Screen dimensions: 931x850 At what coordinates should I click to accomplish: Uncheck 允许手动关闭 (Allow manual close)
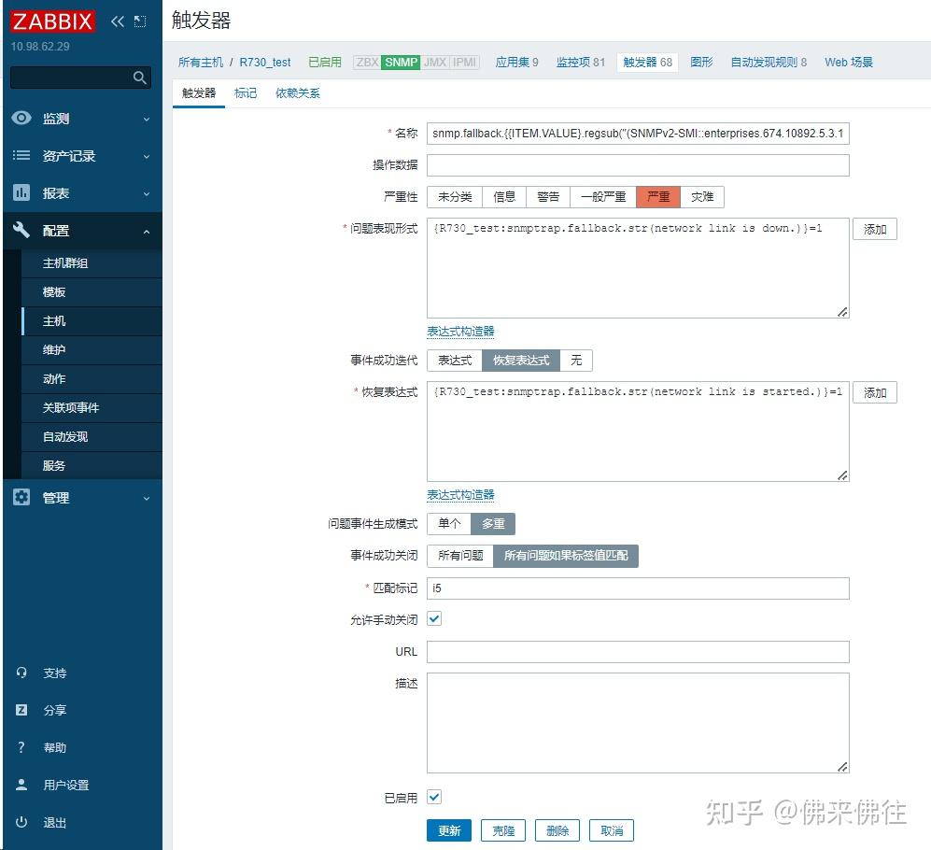433,618
